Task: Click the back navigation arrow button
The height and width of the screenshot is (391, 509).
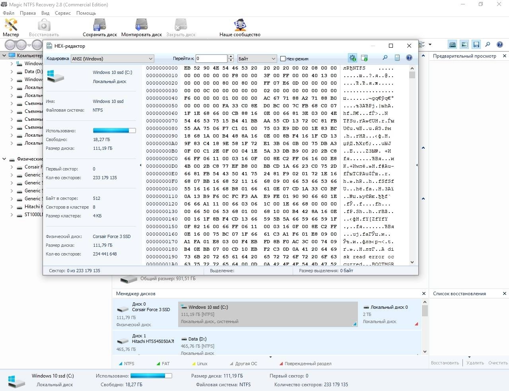Action: click(x=10, y=45)
